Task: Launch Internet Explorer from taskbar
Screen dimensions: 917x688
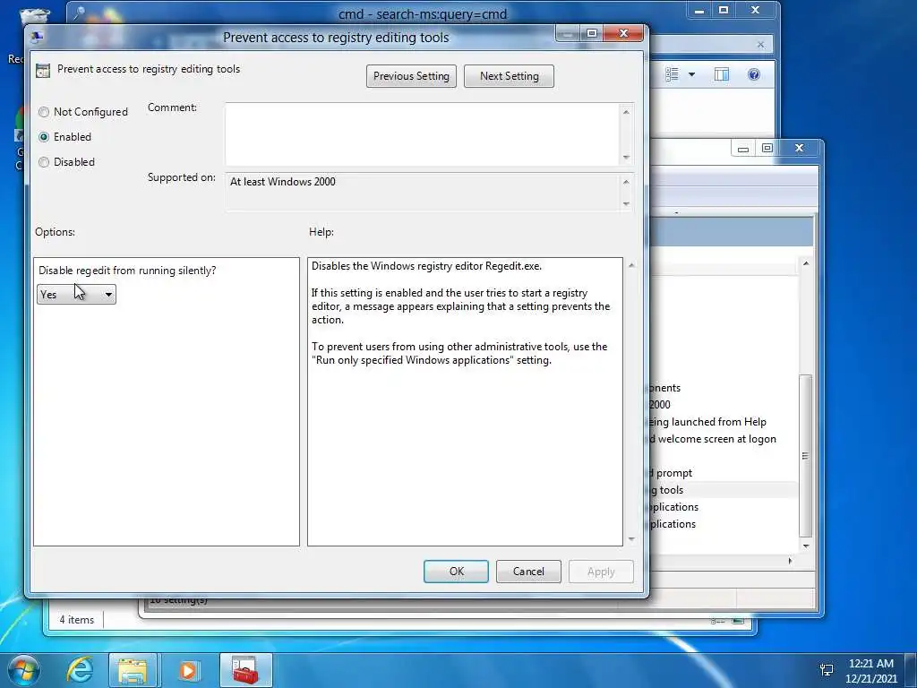Action: point(80,670)
